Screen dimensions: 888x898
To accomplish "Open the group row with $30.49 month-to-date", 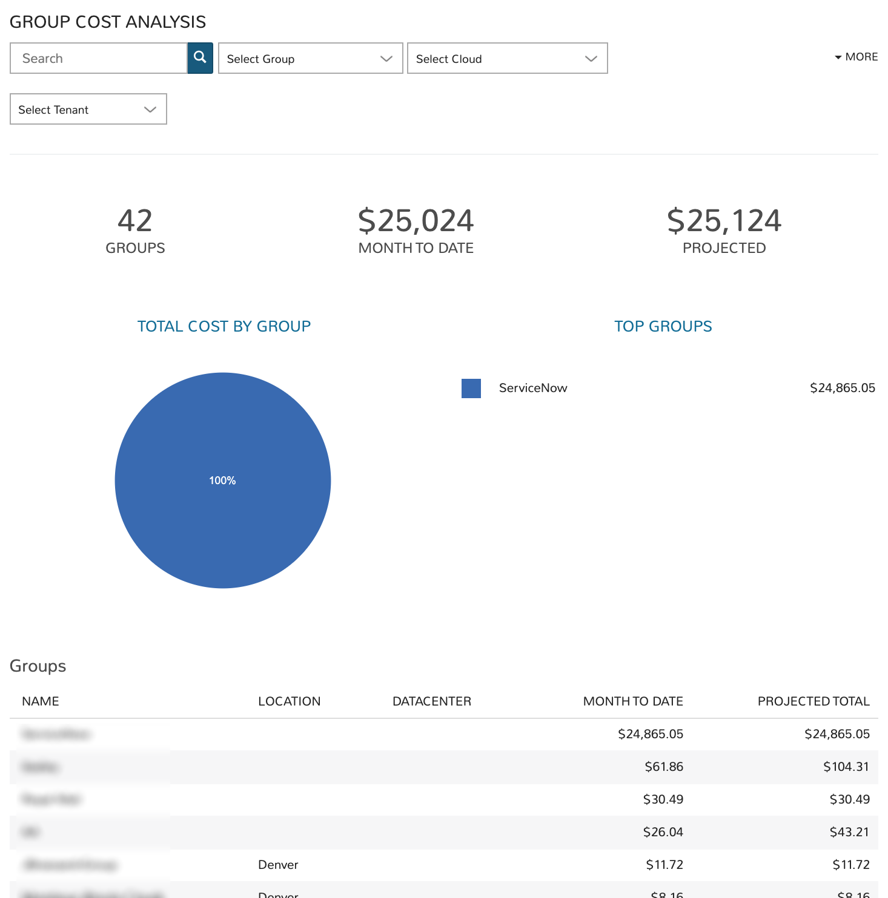I will pos(51,799).
